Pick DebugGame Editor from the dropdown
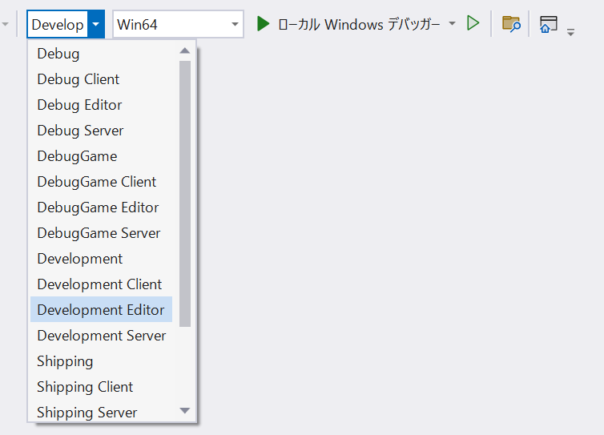This screenshot has height=435, width=604. point(101,207)
